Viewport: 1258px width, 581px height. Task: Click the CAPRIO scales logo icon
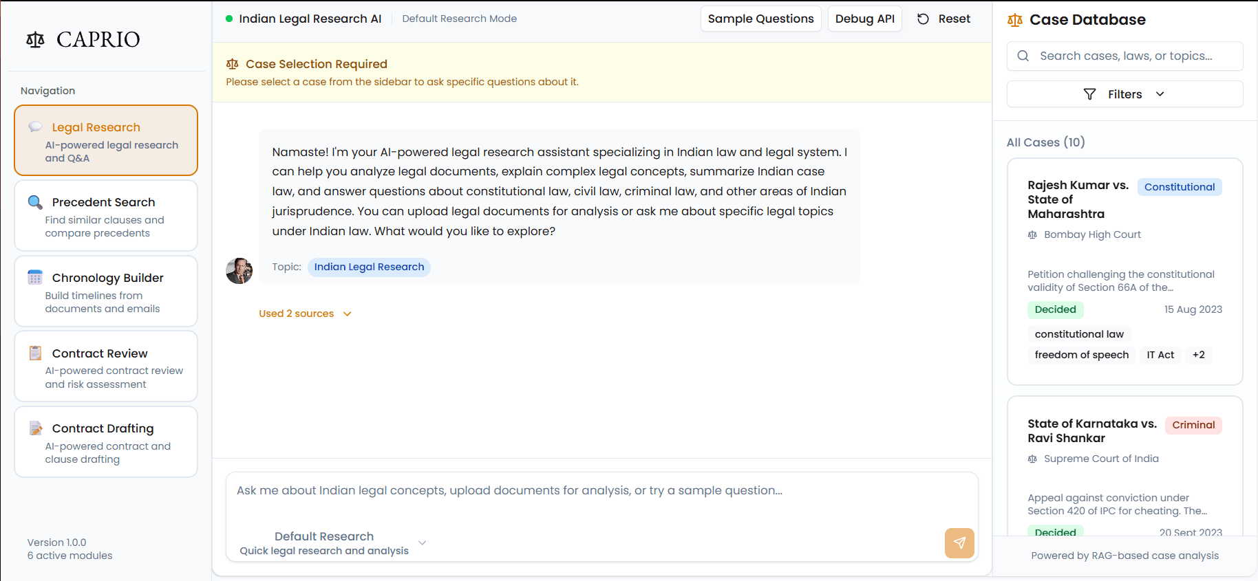click(x=35, y=40)
